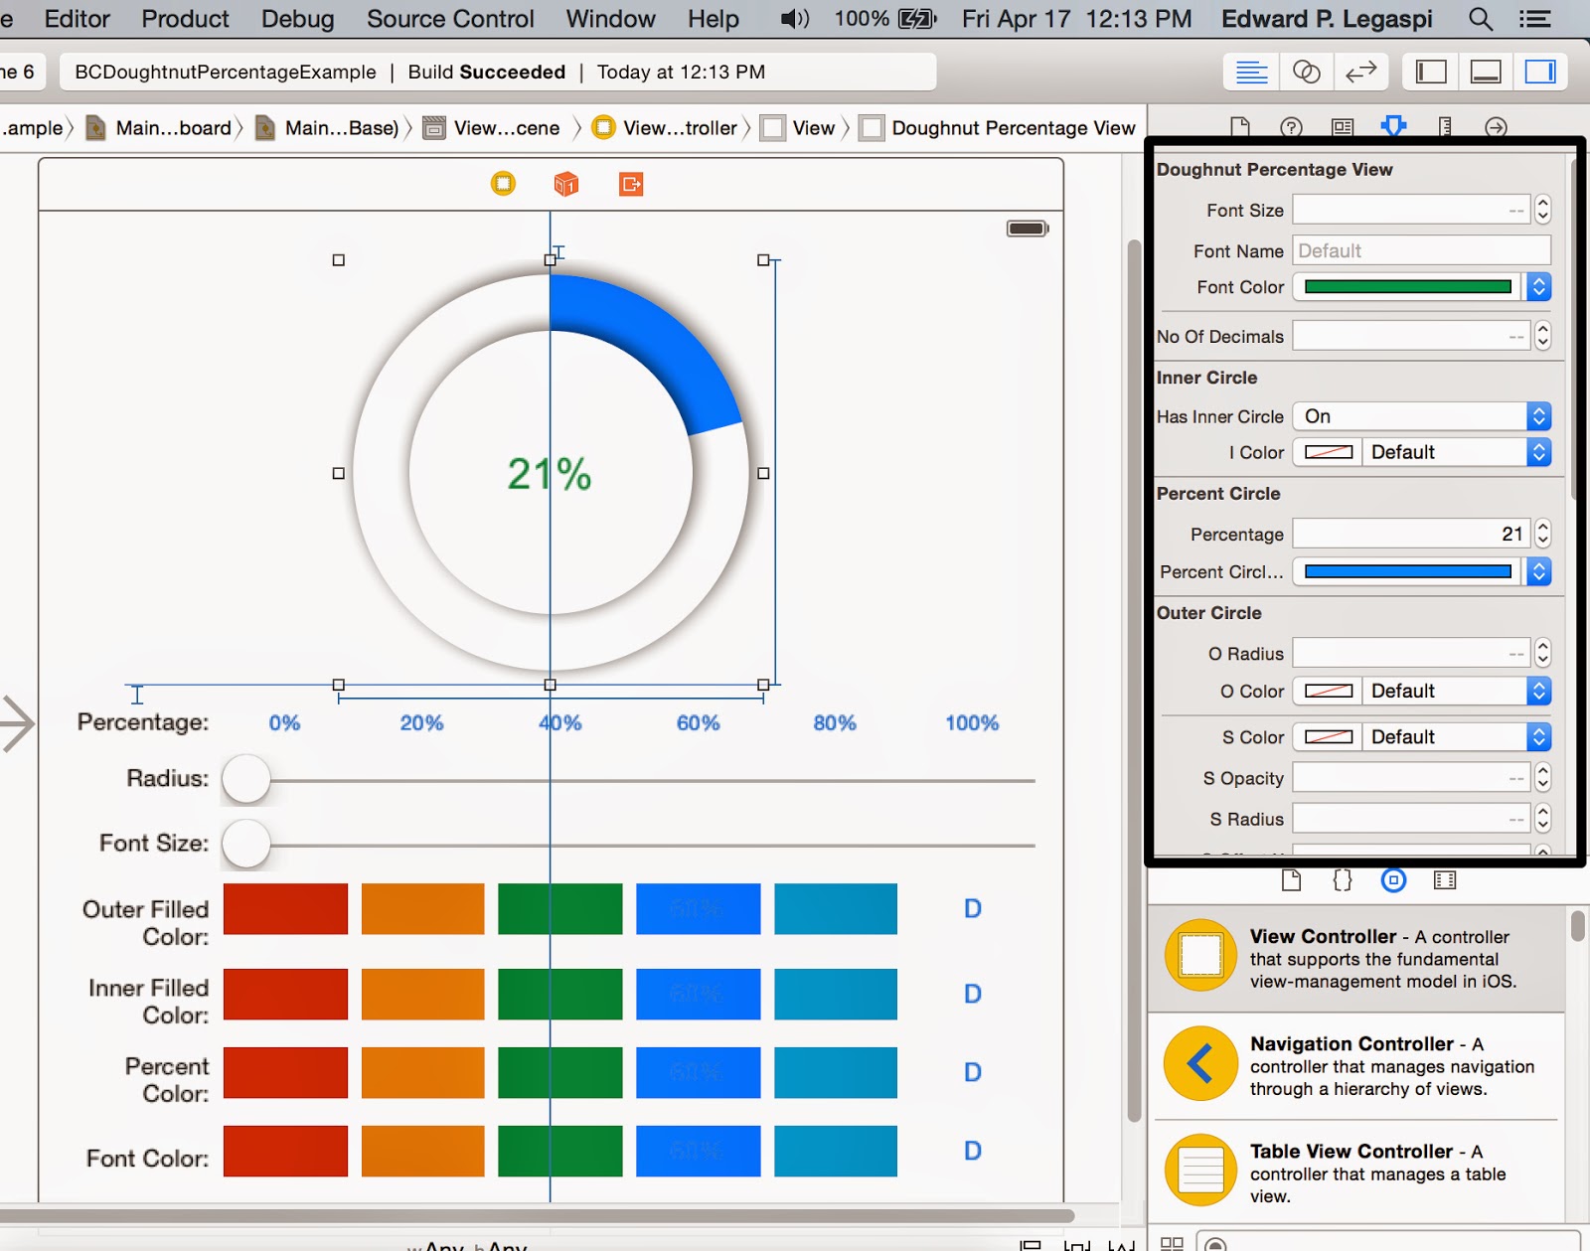
Task: Click the Font Color green color well
Action: coord(1408,287)
